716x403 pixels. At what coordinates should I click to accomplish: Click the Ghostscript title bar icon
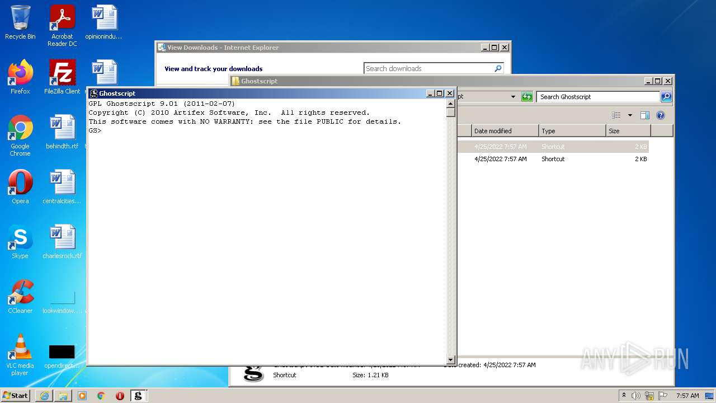(x=93, y=93)
